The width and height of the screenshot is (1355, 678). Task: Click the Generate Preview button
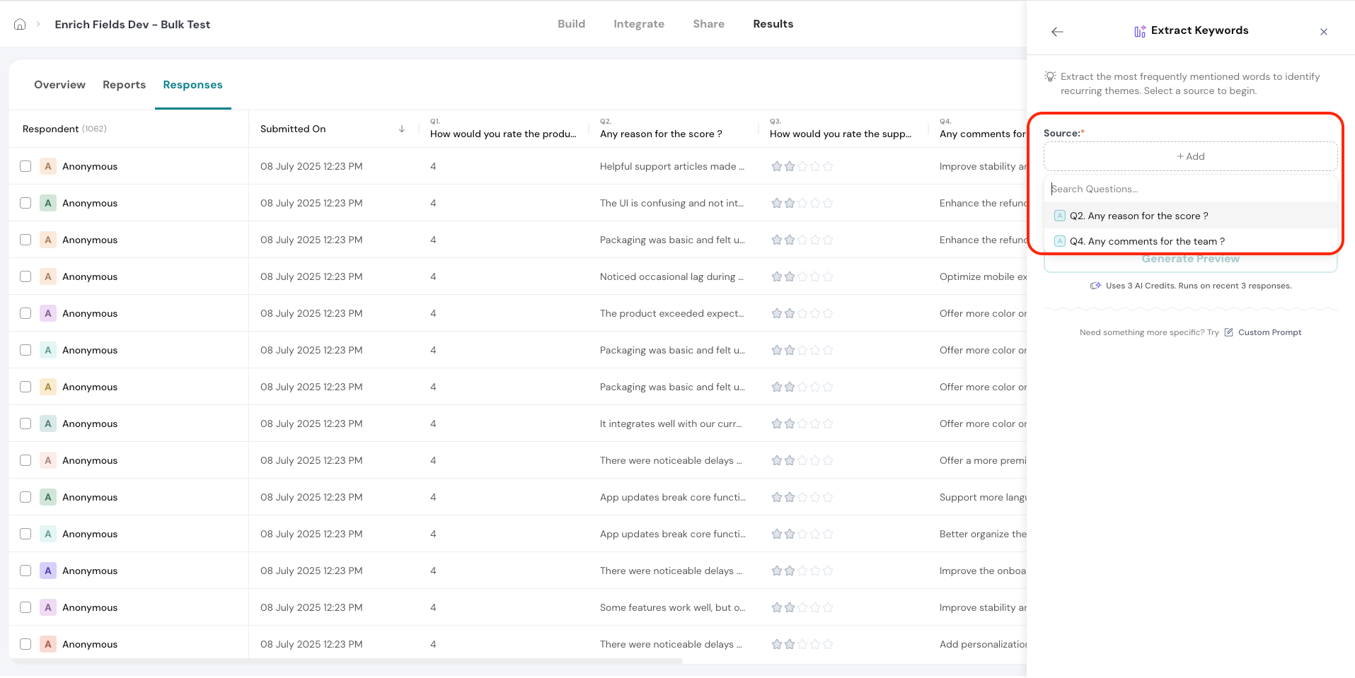1190,260
